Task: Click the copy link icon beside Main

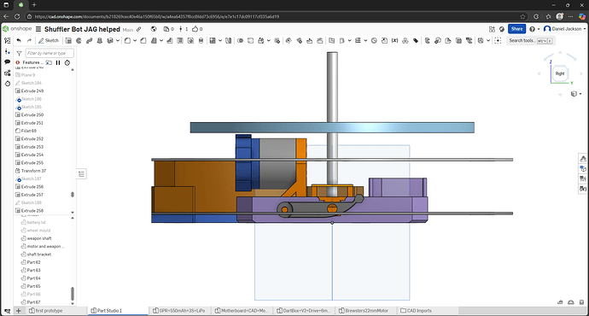Action: pos(138,29)
